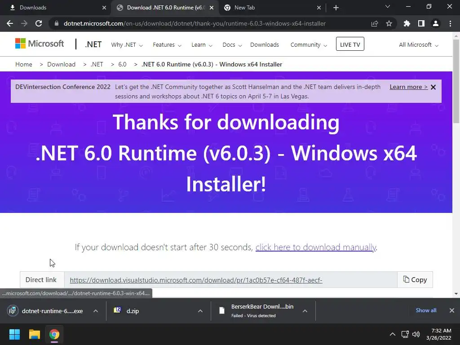
Task: Expand the Why .NET menu
Action: click(x=127, y=45)
